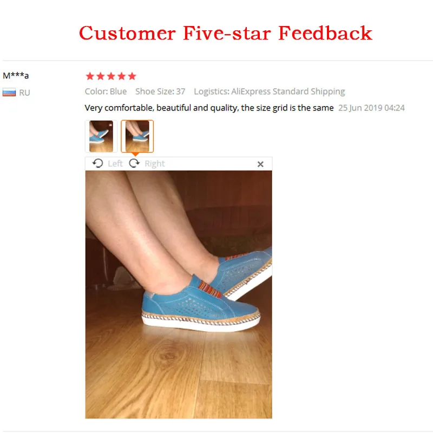Click the 'Right' rotate label
Screen dimensions: 433x433
155,163
